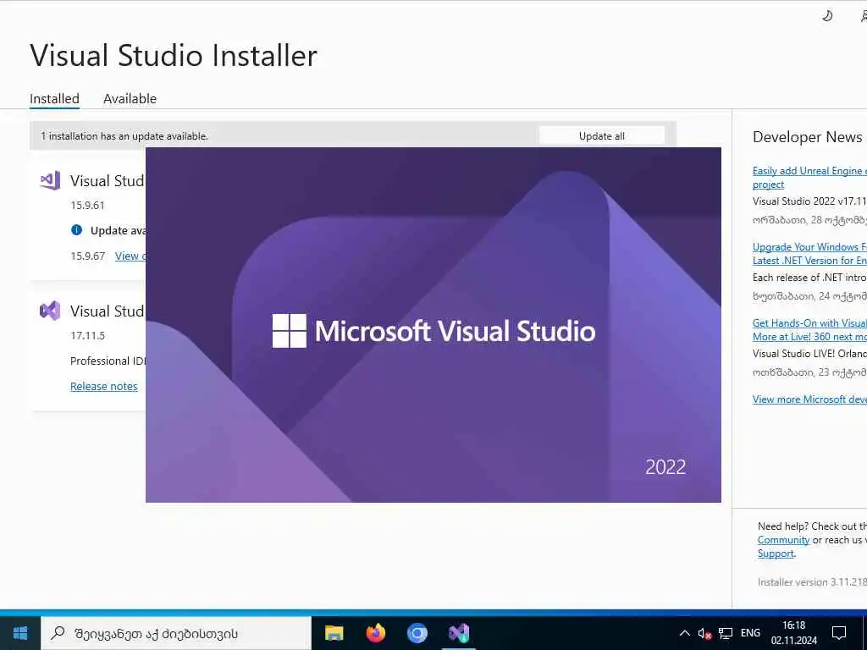The width and height of the screenshot is (867, 650).
Task: Click the Visual Studio 2017 product icon
Action: tap(50, 181)
